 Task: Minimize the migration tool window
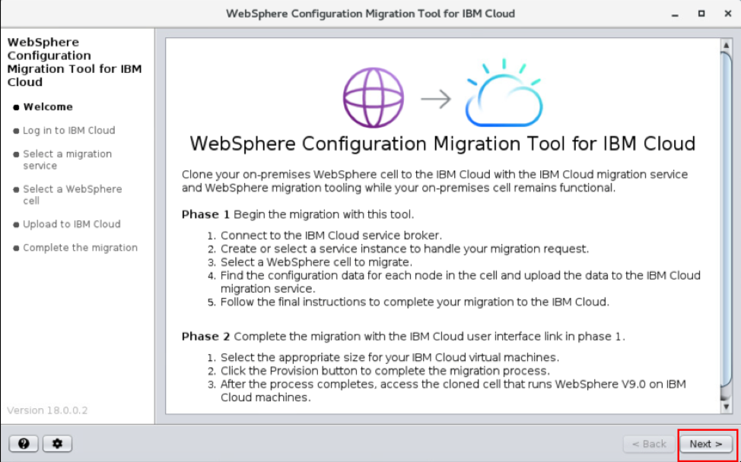click(x=675, y=14)
